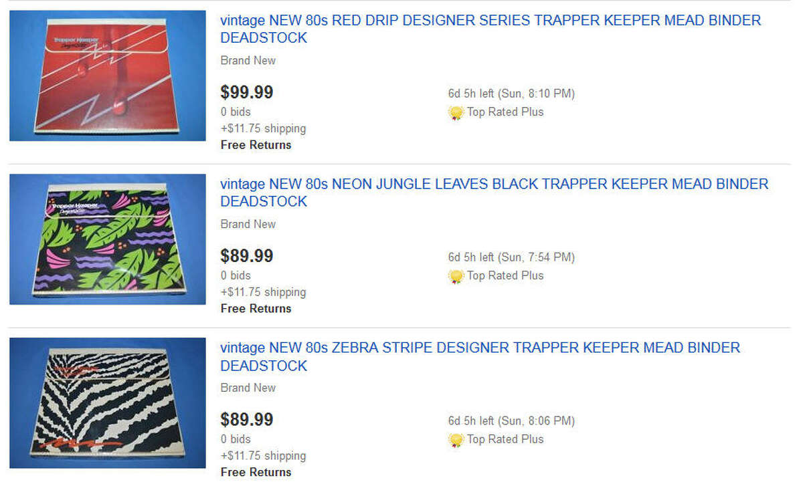Click the red Trapper Keeper thumbnail photo
Viewport: 803px width, 484px height.
point(107,74)
